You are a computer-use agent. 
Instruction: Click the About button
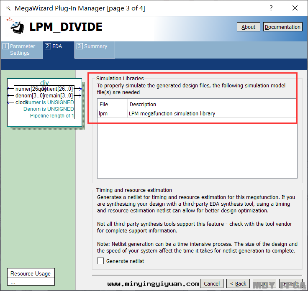248,27
